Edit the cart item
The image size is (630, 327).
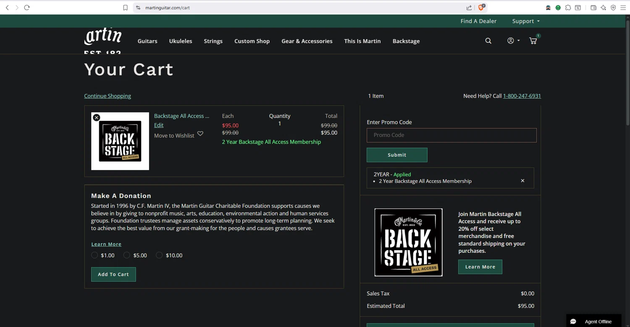point(159,125)
